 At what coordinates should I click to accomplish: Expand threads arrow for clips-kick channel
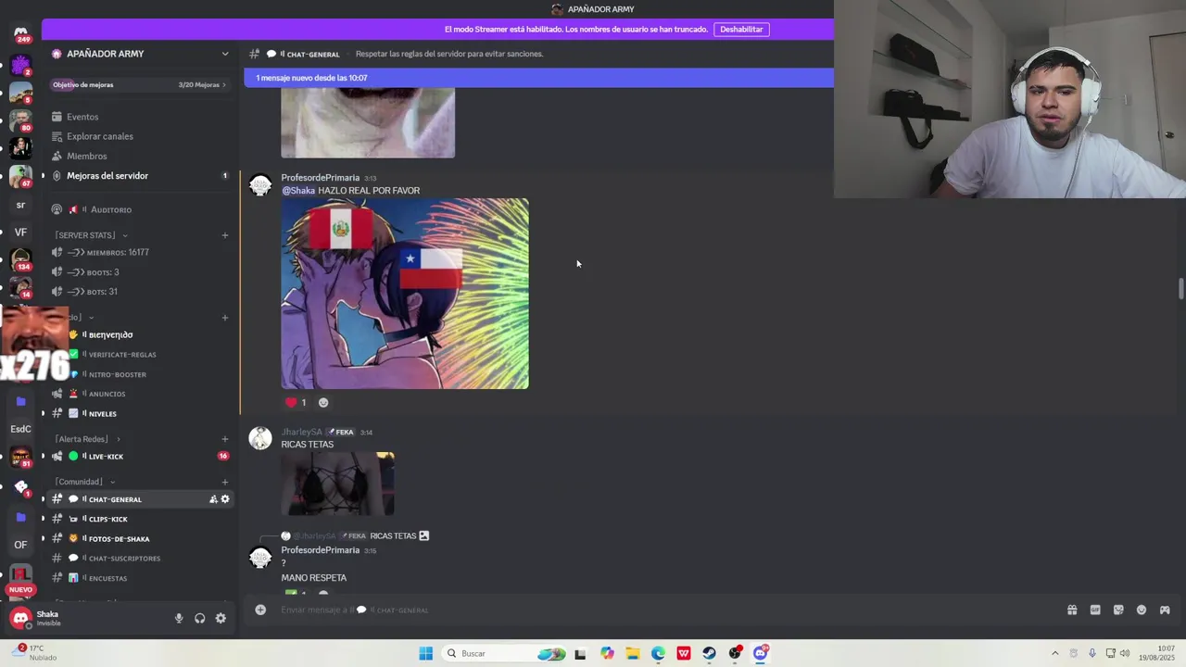pyautogui.click(x=42, y=519)
